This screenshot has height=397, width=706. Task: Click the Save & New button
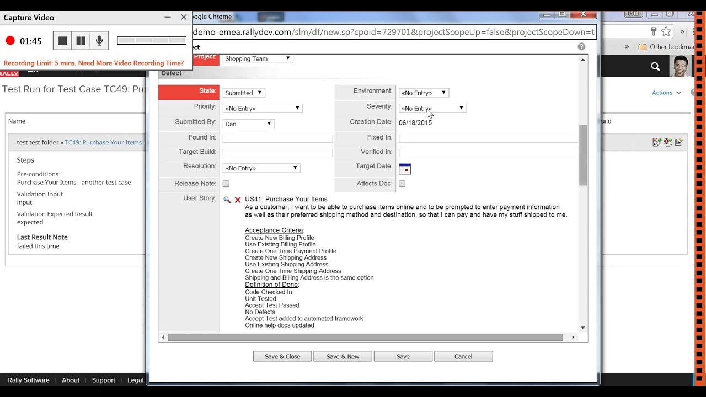pos(343,356)
